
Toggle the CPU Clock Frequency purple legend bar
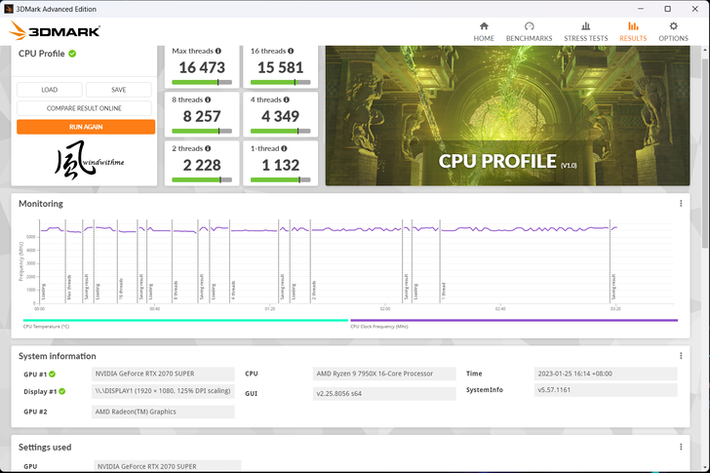[513, 320]
